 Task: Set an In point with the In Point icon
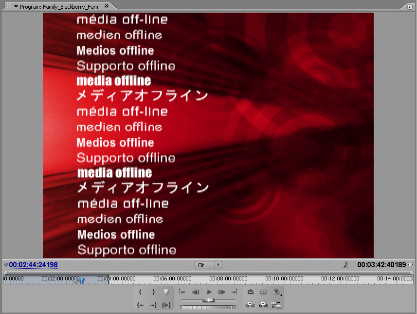(140, 292)
